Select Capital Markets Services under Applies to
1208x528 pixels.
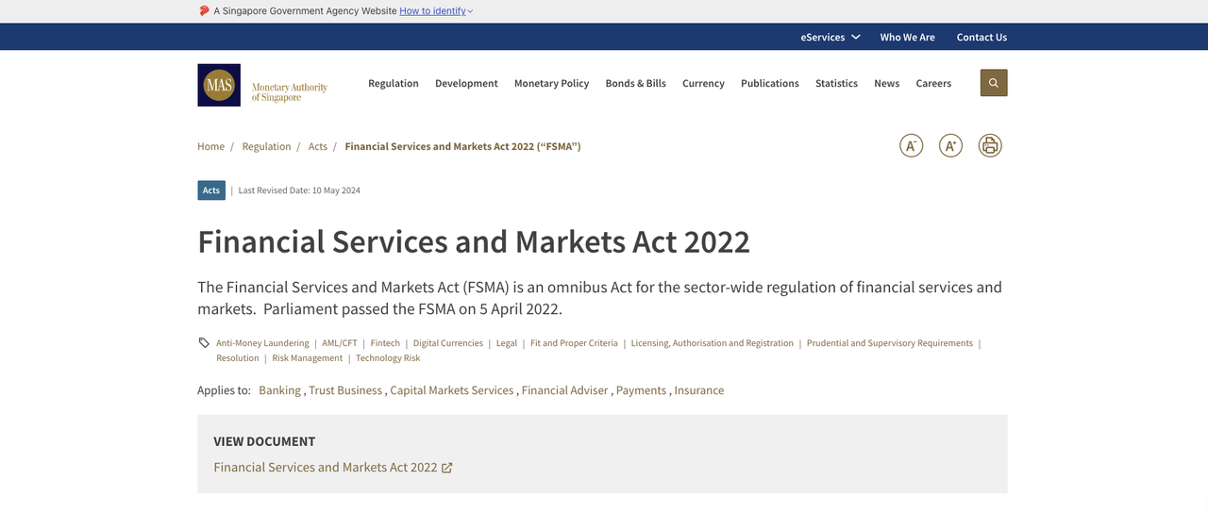[451, 390]
